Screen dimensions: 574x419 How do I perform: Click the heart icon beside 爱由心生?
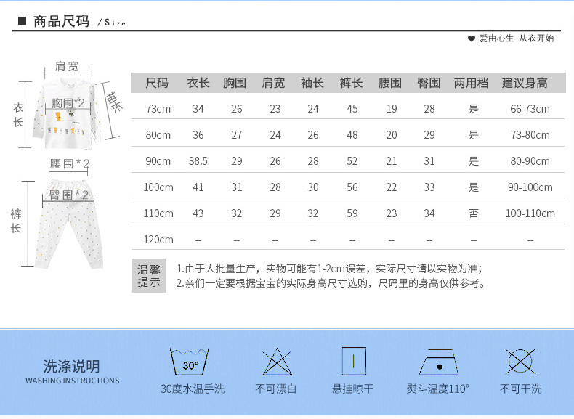pyautogui.click(x=472, y=38)
